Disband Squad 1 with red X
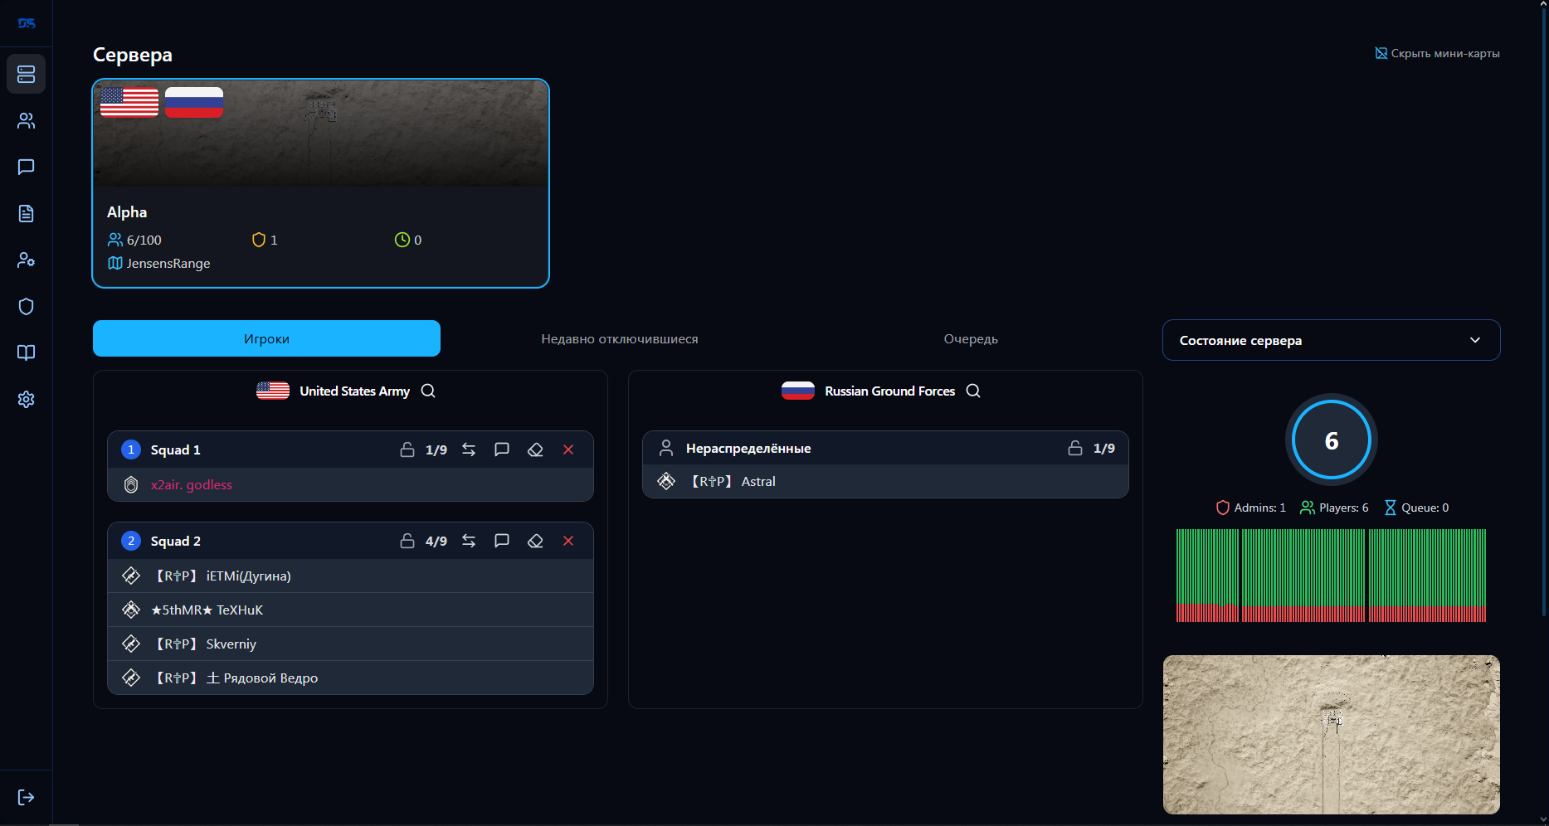The height and width of the screenshot is (826, 1549). 568,449
